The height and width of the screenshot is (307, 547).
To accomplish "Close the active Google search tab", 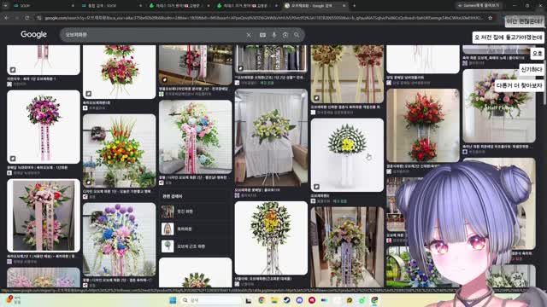I will tap(344, 6).
